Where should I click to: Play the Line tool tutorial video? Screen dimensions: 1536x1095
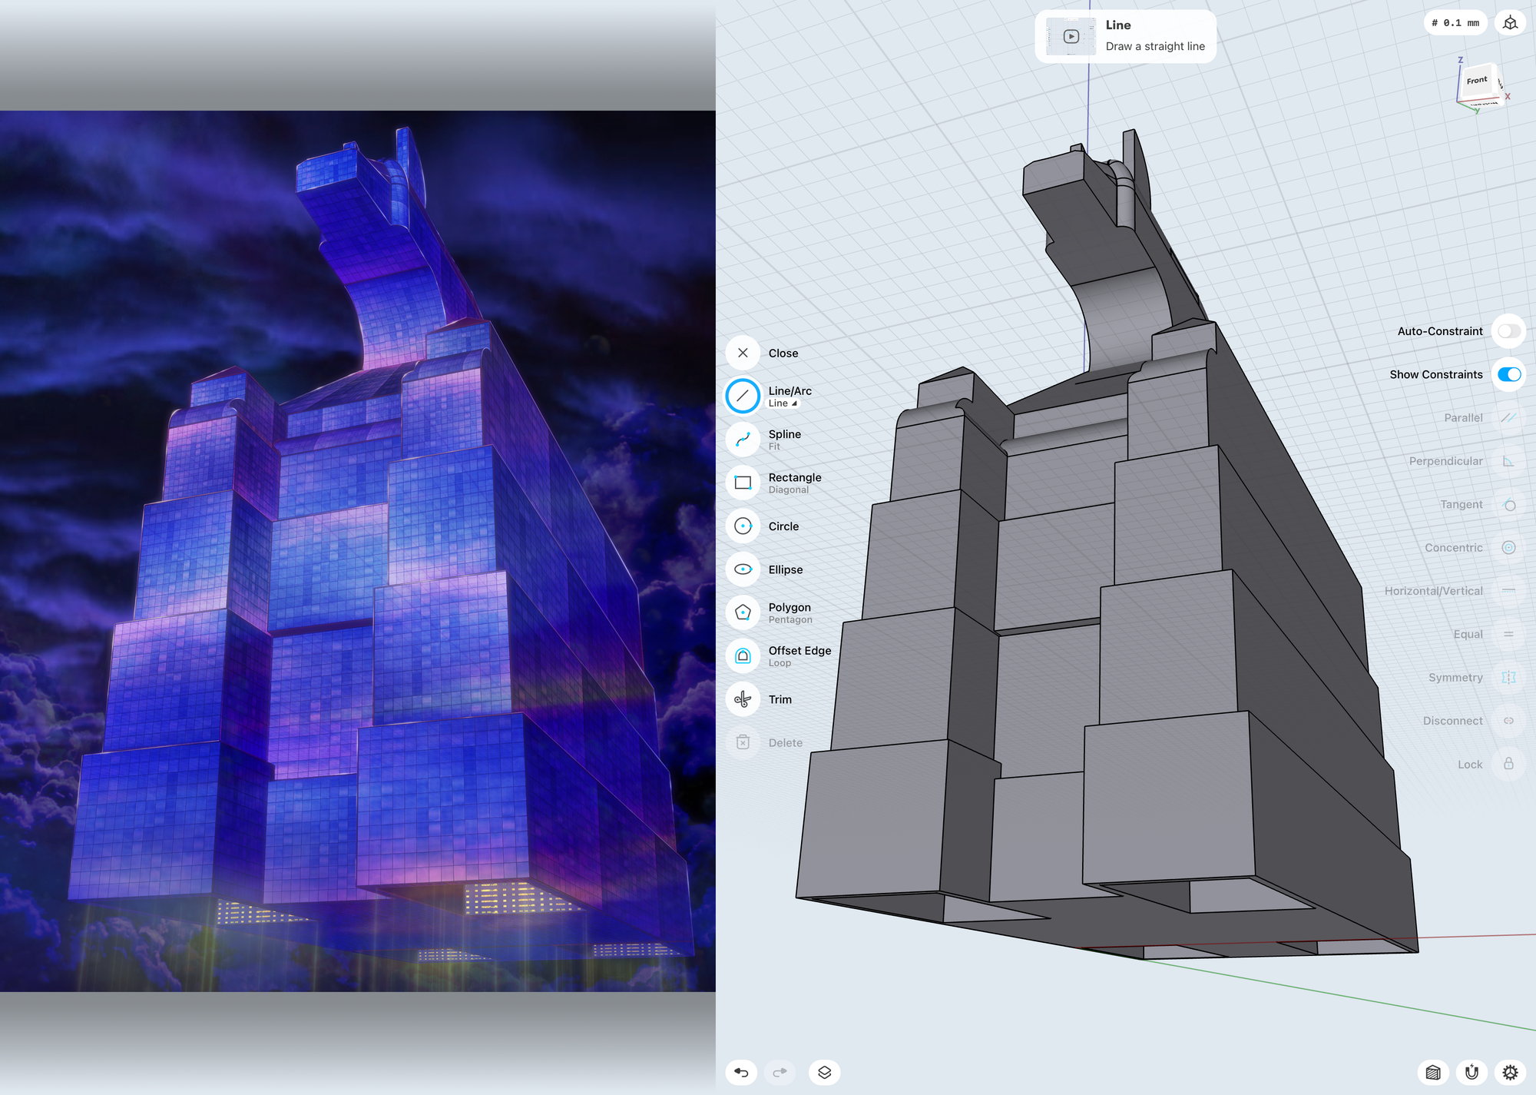coord(1071,36)
